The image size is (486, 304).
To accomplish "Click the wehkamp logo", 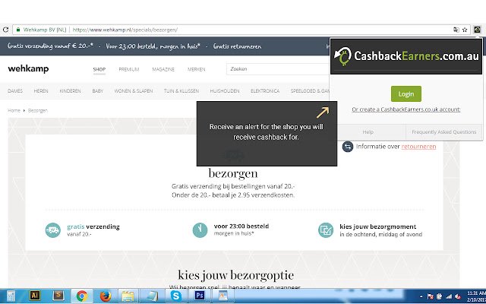I will click(x=28, y=69).
